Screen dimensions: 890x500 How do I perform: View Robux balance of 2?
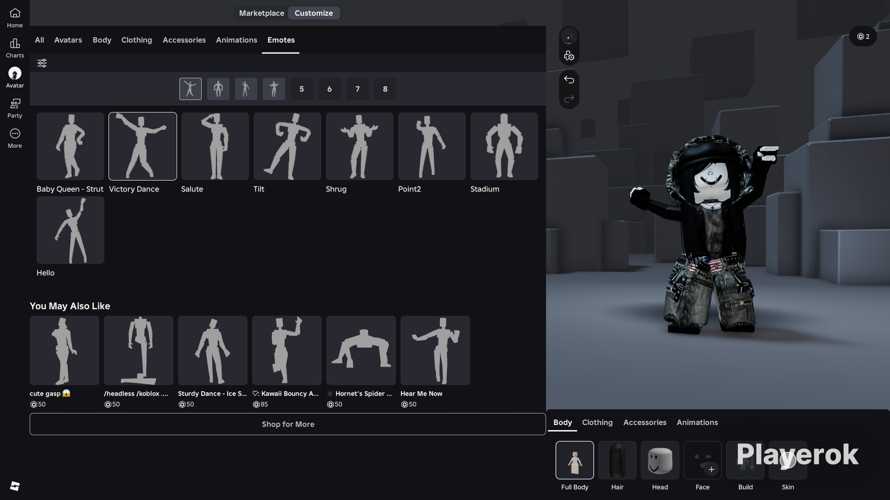click(x=863, y=36)
